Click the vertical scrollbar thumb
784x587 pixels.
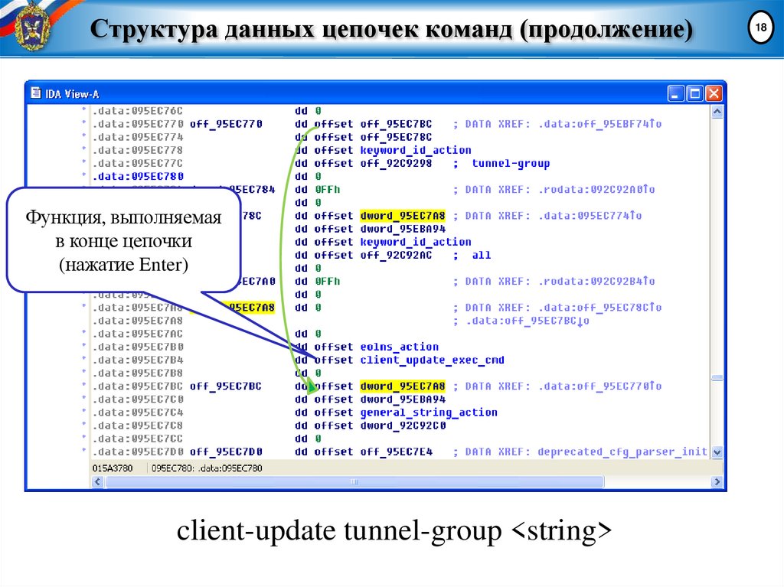click(x=717, y=378)
